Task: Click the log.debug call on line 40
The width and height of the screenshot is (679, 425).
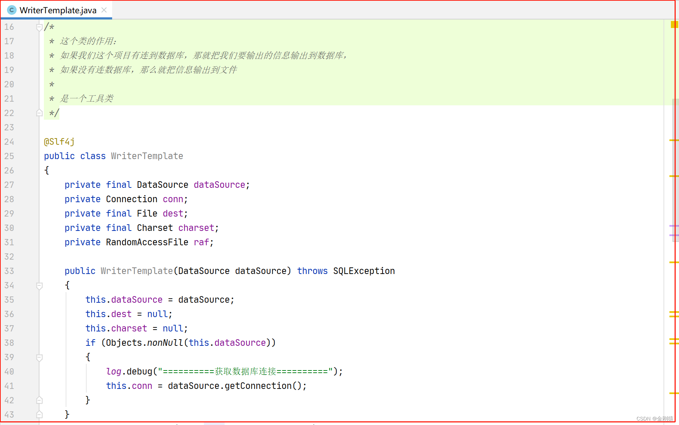Action: click(x=129, y=372)
